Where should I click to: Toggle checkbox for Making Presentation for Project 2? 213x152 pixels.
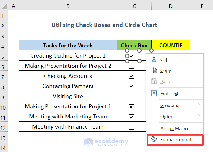tap(131, 66)
